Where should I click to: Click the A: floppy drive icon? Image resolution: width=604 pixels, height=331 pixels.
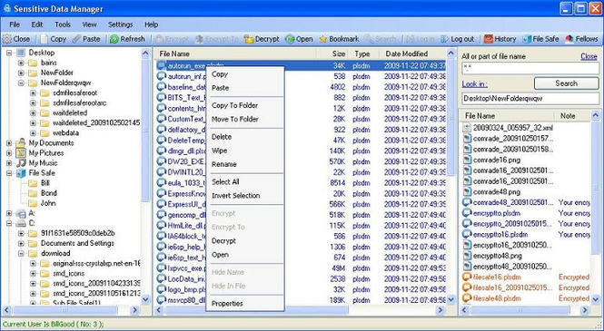tap(21, 213)
